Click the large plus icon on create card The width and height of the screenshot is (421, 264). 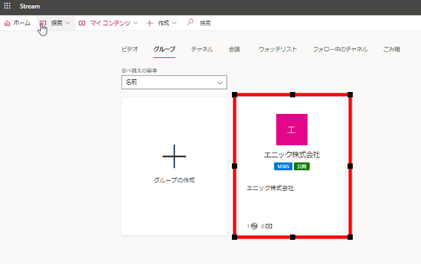(174, 157)
